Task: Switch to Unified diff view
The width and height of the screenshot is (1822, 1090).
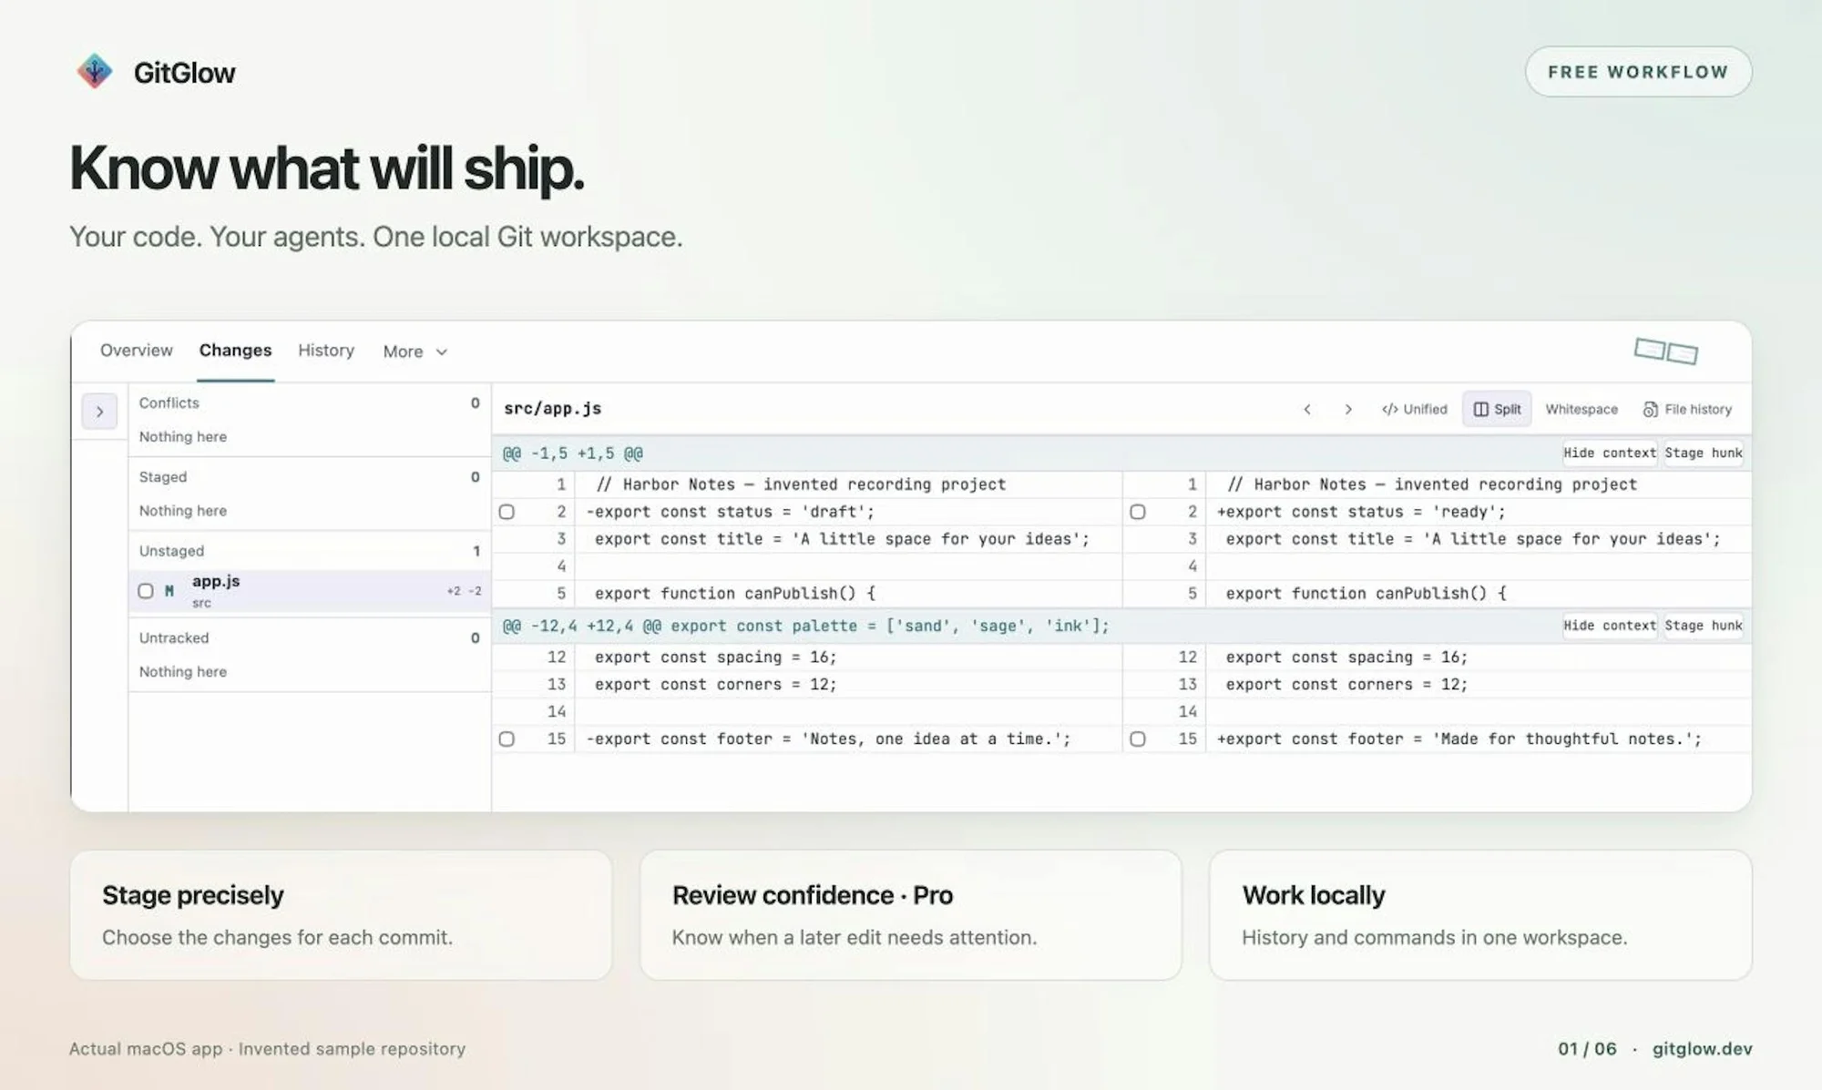Action: click(x=1415, y=410)
